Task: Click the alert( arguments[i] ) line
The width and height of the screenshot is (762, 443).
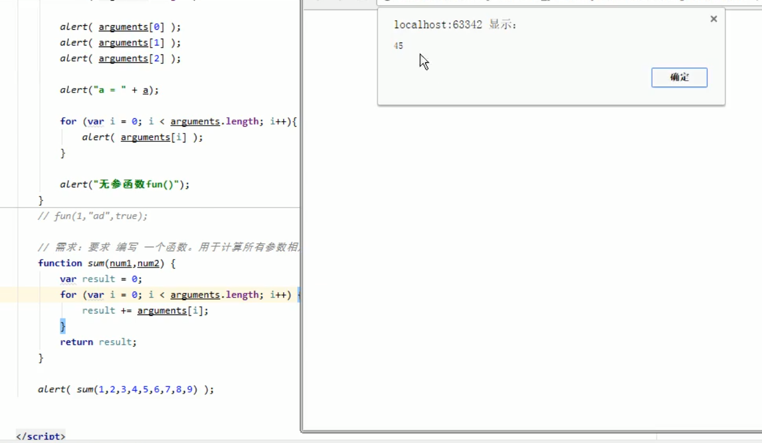Action: (x=143, y=137)
